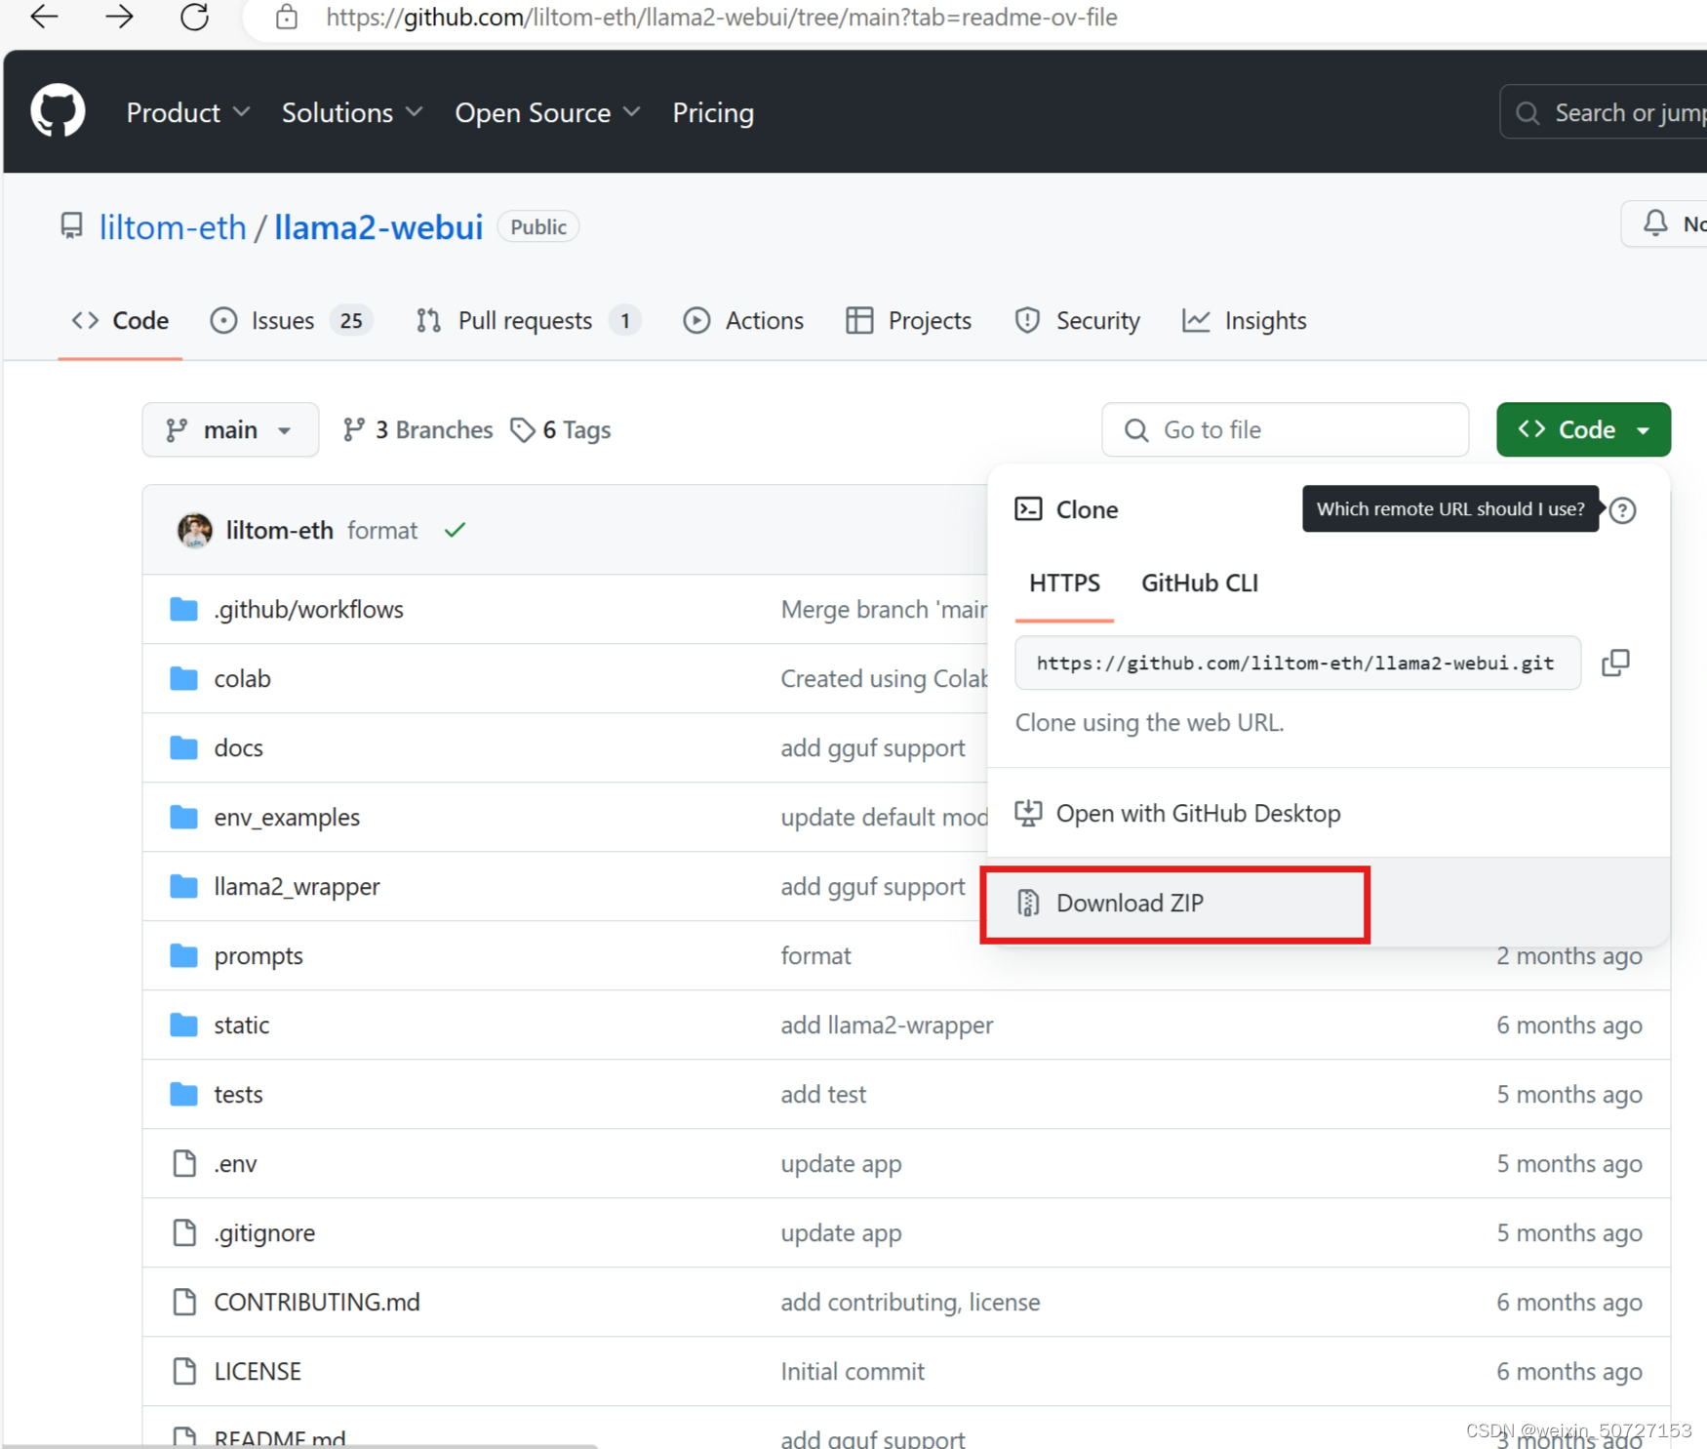Open the liltom-eth owner link
Viewport: 1707px width, 1449px height.
173,227
